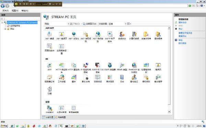Viewport: 206px width, 128px height.
Task: Click 全部显示(A) (Show All) toolbar button
Action: (90, 24)
